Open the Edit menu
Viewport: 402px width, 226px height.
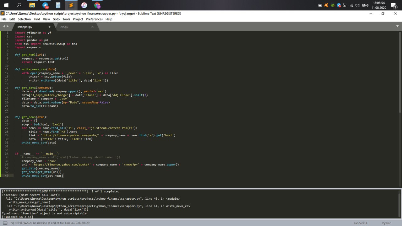pos(12,19)
